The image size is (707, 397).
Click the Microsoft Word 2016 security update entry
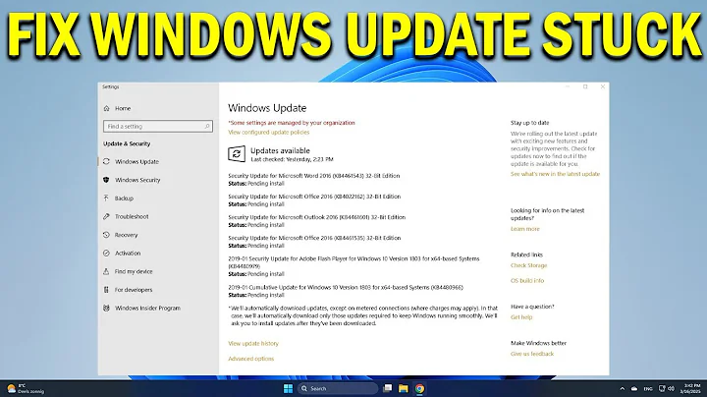click(314, 180)
